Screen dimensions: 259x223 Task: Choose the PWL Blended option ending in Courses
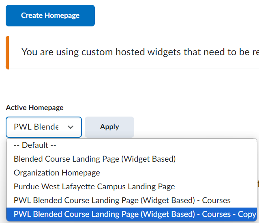[x=122, y=200]
